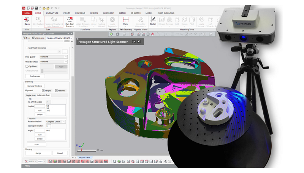Click the Merge icon in Scan Tools

pos(93,21)
